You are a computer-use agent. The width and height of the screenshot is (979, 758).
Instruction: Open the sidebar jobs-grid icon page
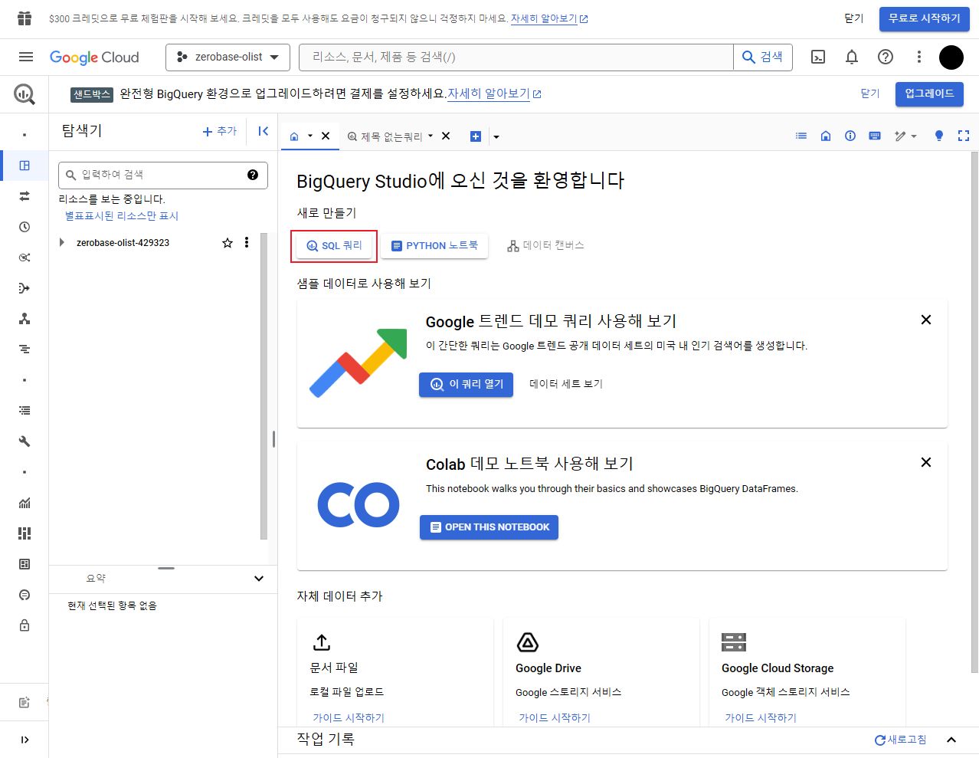(25, 533)
